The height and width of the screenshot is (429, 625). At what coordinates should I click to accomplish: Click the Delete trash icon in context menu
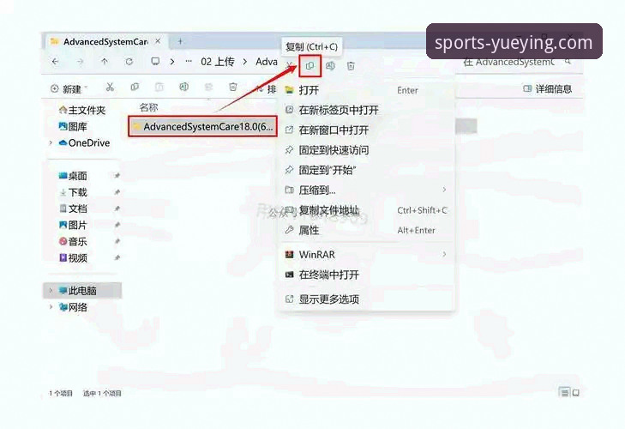(351, 65)
